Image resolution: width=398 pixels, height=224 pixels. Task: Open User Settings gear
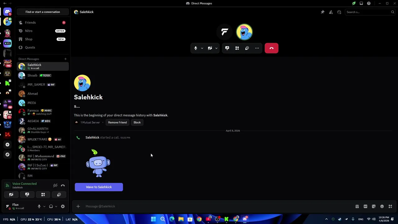(63, 206)
